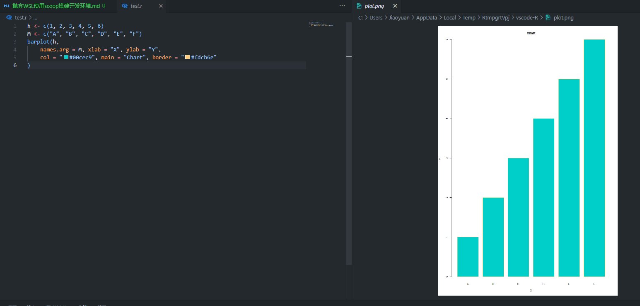Image resolution: width=640 pixels, height=306 pixels.
Task: Click the Jiaoyuan breadcrumb segment
Action: click(399, 18)
